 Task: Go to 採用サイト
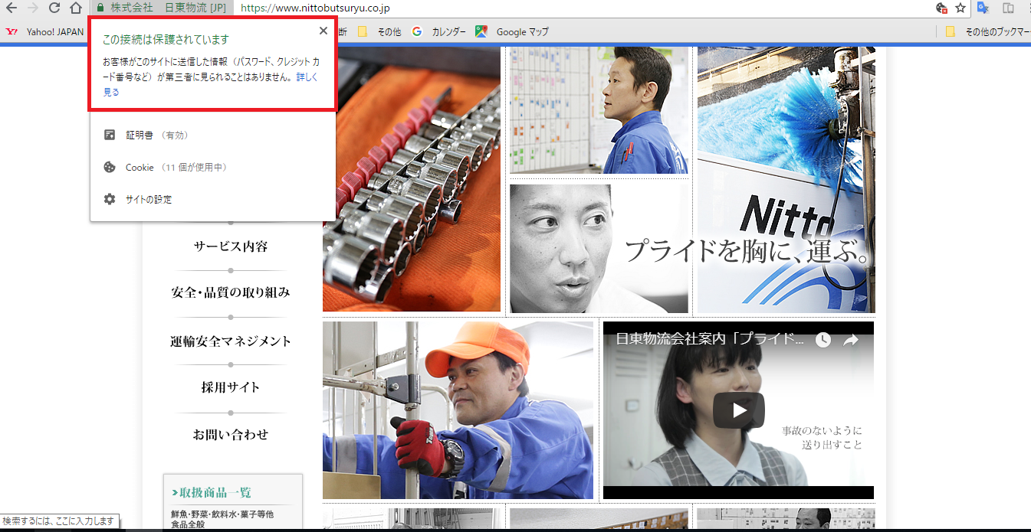(231, 387)
